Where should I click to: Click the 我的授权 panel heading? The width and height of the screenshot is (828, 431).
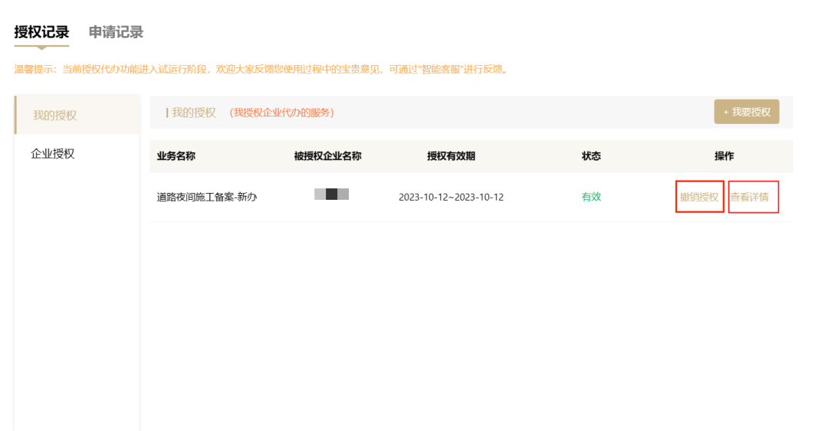[193, 113]
